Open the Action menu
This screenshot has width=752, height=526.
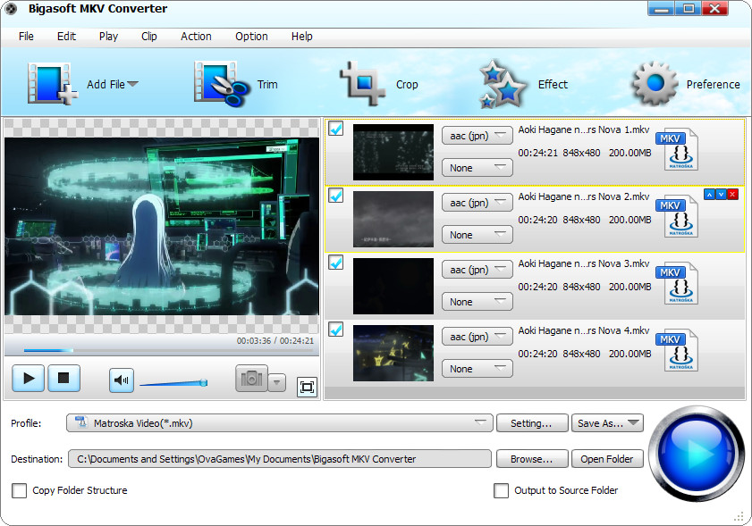click(196, 37)
